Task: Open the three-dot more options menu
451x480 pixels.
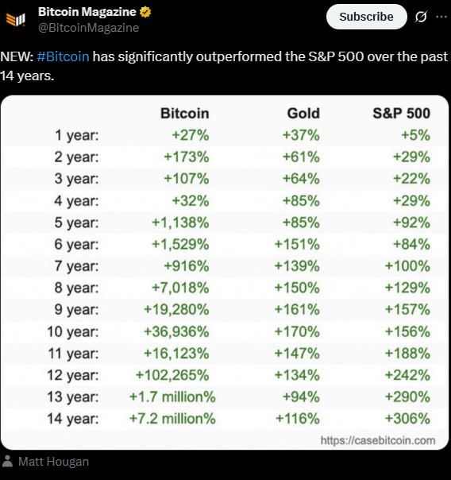Action: point(441,17)
